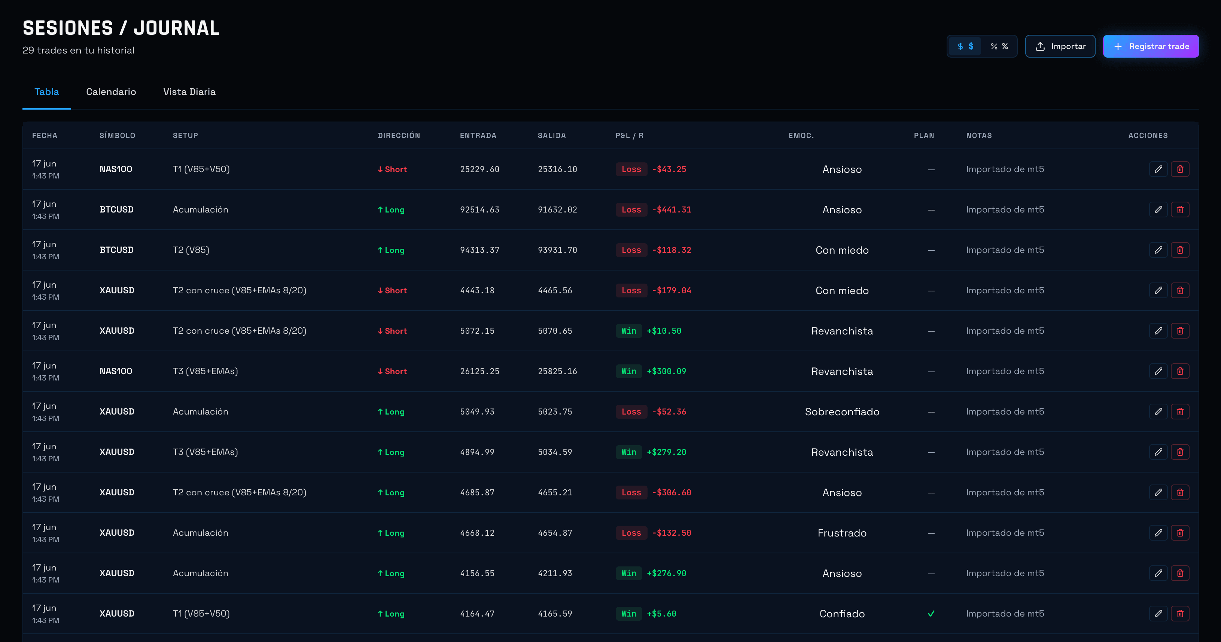Click exit price 91632.02
This screenshot has width=1221, height=642.
(x=557, y=210)
